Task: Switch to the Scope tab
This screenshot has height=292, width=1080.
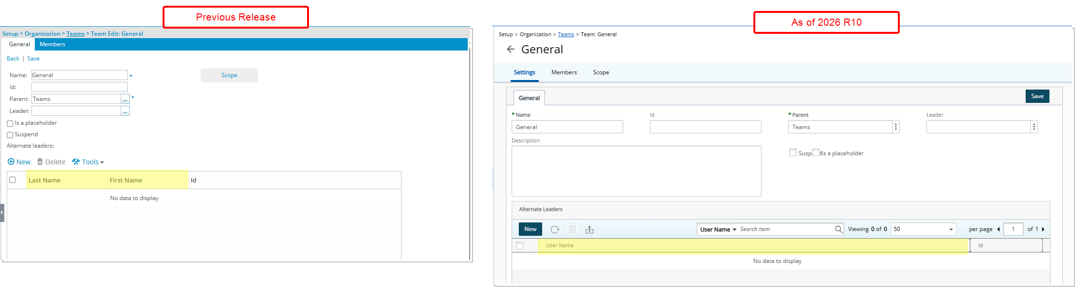Action: [x=601, y=72]
